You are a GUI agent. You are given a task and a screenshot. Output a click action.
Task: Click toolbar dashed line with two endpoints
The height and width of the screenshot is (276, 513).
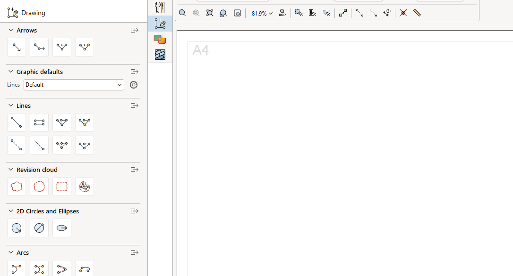[359, 13]
